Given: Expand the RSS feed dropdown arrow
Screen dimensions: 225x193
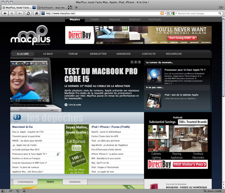Looking at the screenshot, I should click(x=165, y=13).
